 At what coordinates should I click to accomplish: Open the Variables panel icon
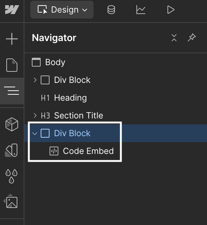[11, 150]
